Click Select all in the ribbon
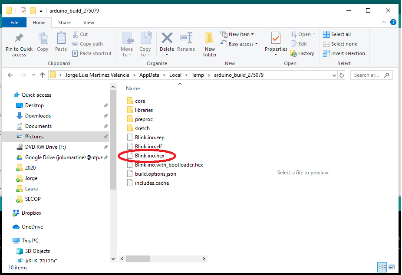402x275 pixels. (337, 34)
